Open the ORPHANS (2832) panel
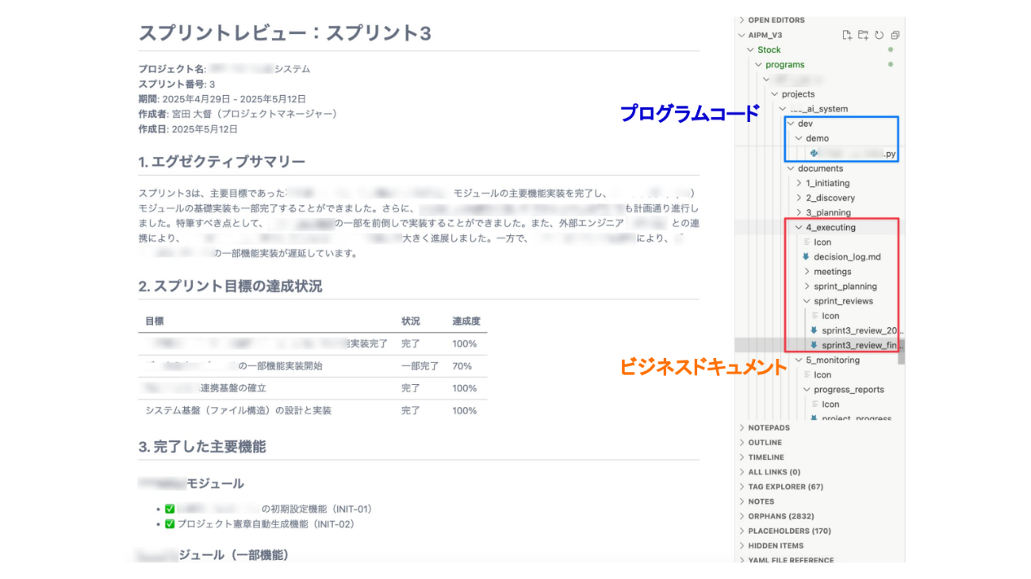This screenshot has width=1031, height=579. point(781,516)
